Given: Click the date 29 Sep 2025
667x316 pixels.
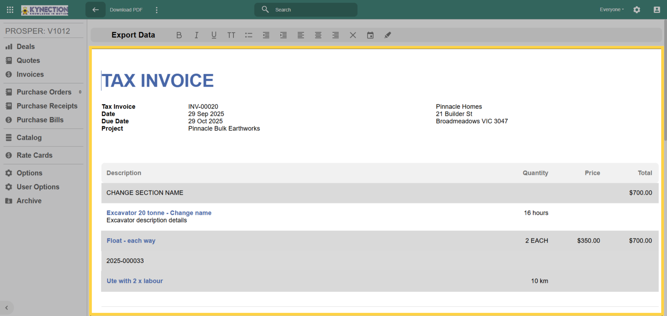Looking at the screenshot, I should point(206,114).
